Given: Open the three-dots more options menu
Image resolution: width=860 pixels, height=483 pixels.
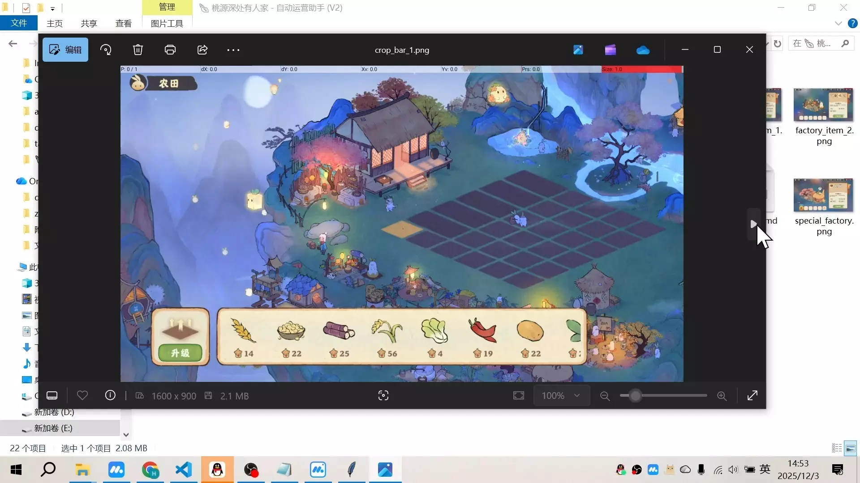Looking at the screenshot, I should 233,50.
